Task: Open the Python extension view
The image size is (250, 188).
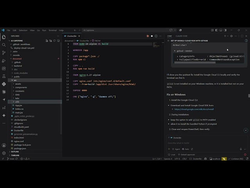Action: coord(4,84)
